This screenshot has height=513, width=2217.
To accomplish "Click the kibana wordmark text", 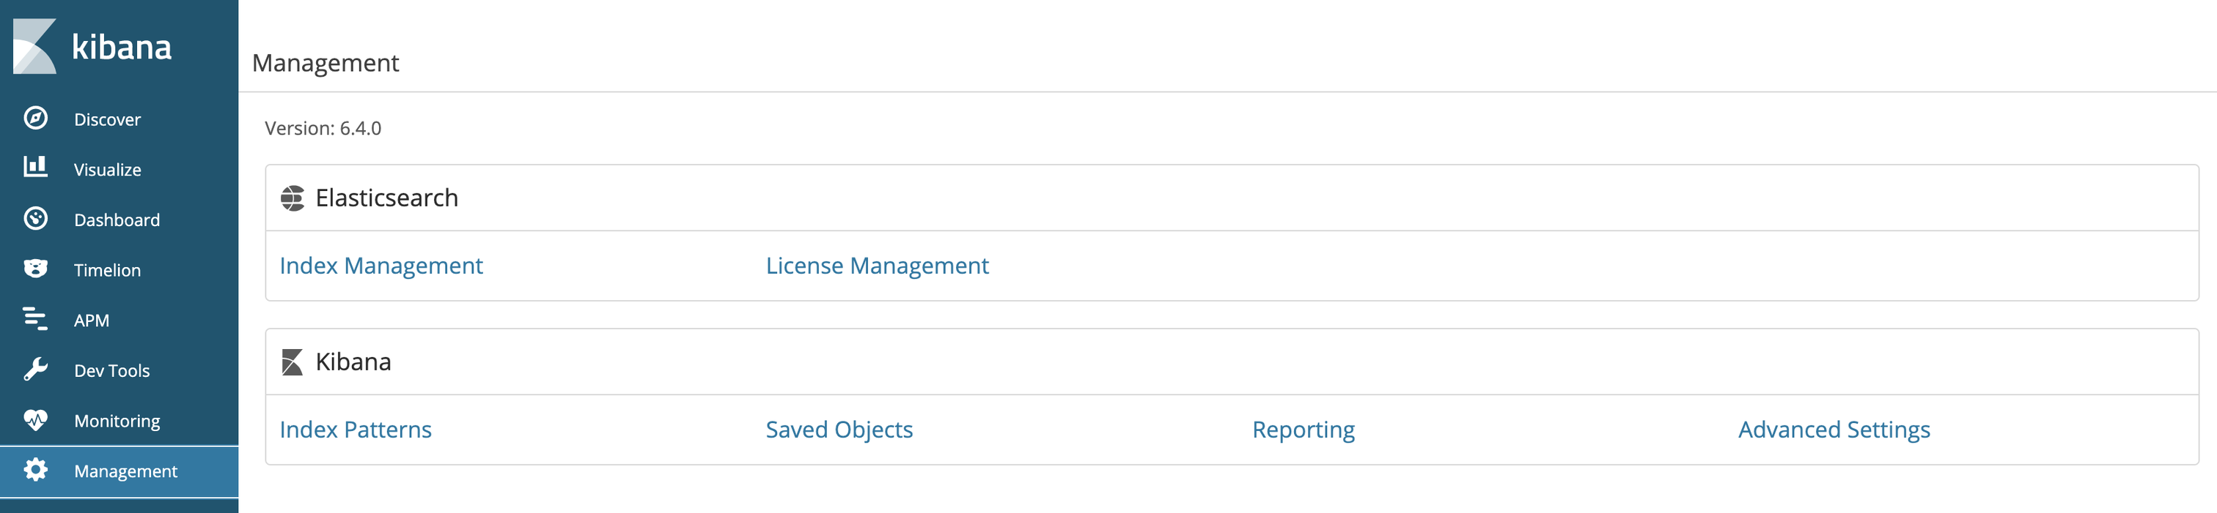I will tap(122, 48).
